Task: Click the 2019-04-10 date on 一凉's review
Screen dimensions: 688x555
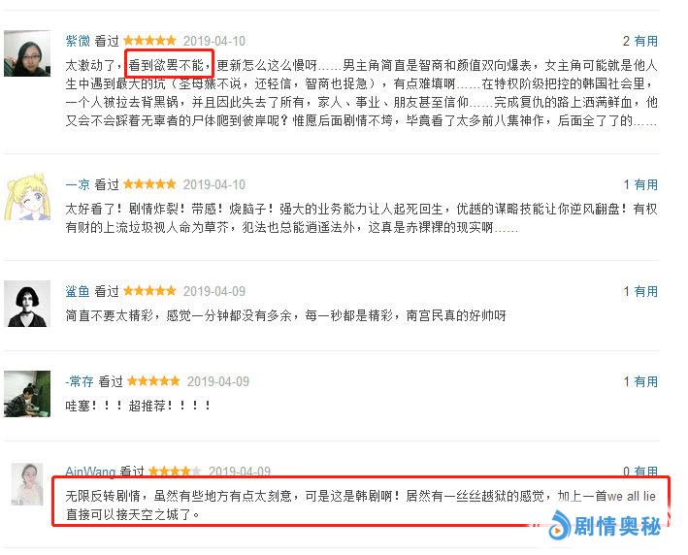Action: (x=214, y=184)
